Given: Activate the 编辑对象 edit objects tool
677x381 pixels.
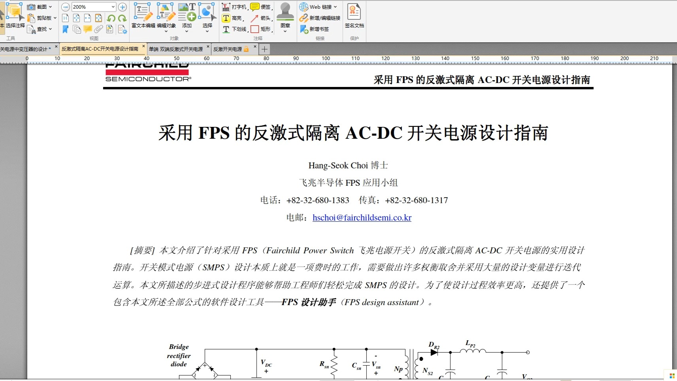Looking at the screenshot, I should pyautogui.click(x=166, y=13).
